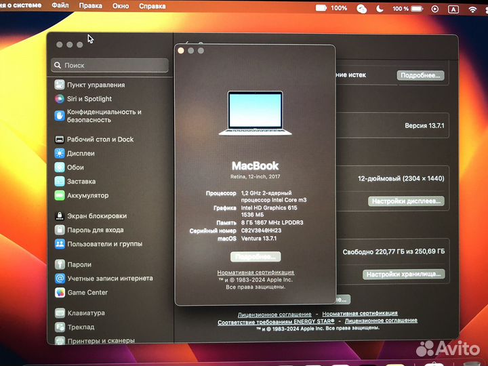The height and width of the screenshot is (366, 488).
Task: Open Заставка screensaver icon
Action: [60, 181]
